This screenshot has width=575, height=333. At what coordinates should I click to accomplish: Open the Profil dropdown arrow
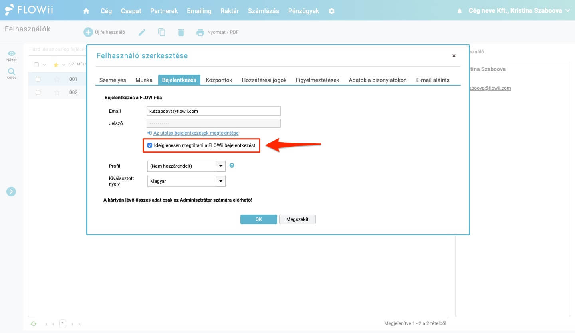point(221,166)
